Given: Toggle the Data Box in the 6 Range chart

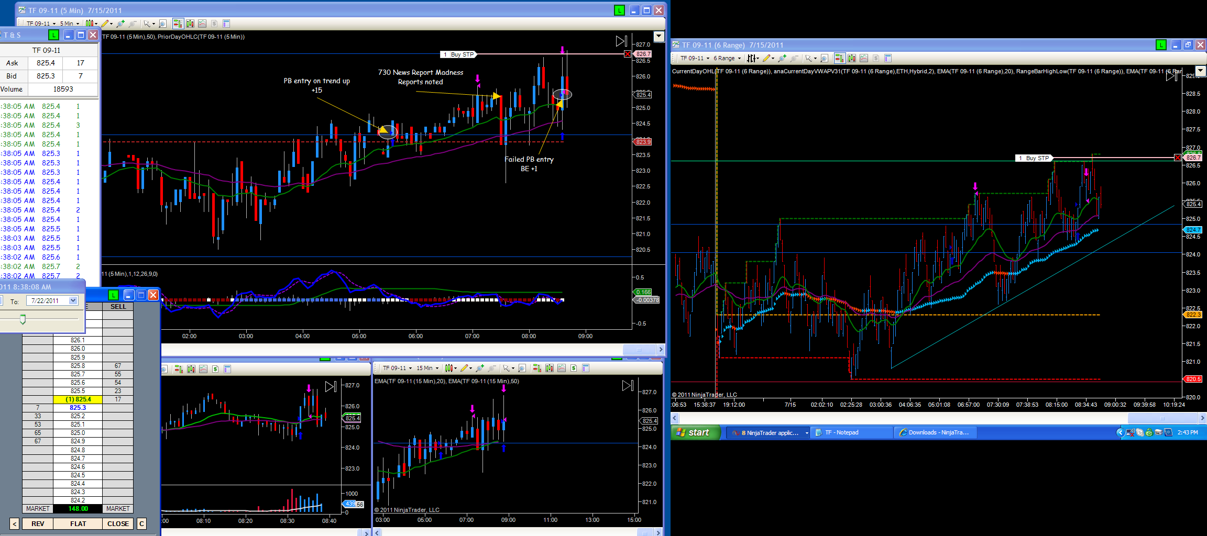Looking at the screenshot, I should 824,58.
